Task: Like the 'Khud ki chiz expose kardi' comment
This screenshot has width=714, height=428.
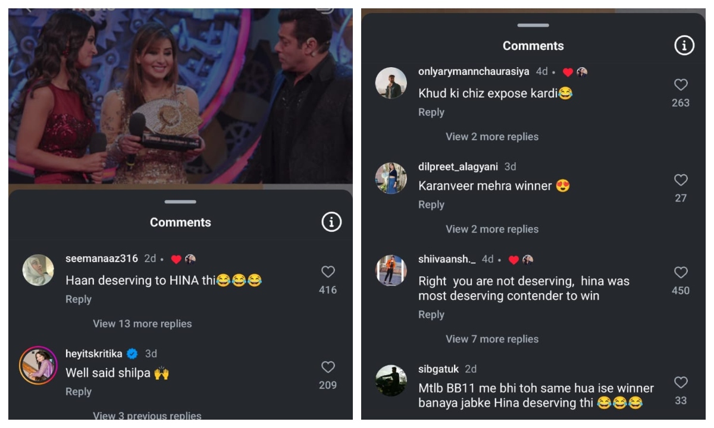Action: tap(681, 85)
